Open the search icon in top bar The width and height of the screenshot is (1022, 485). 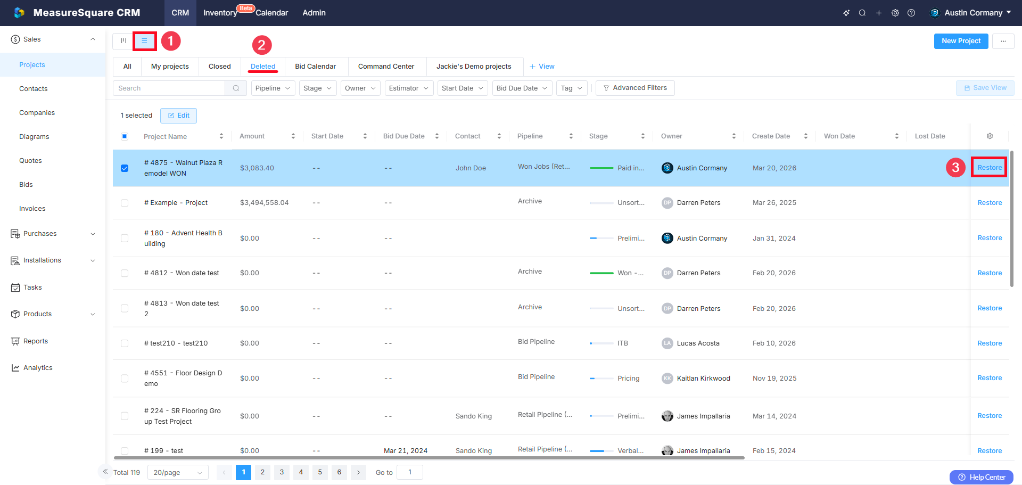tap(862, 13)
